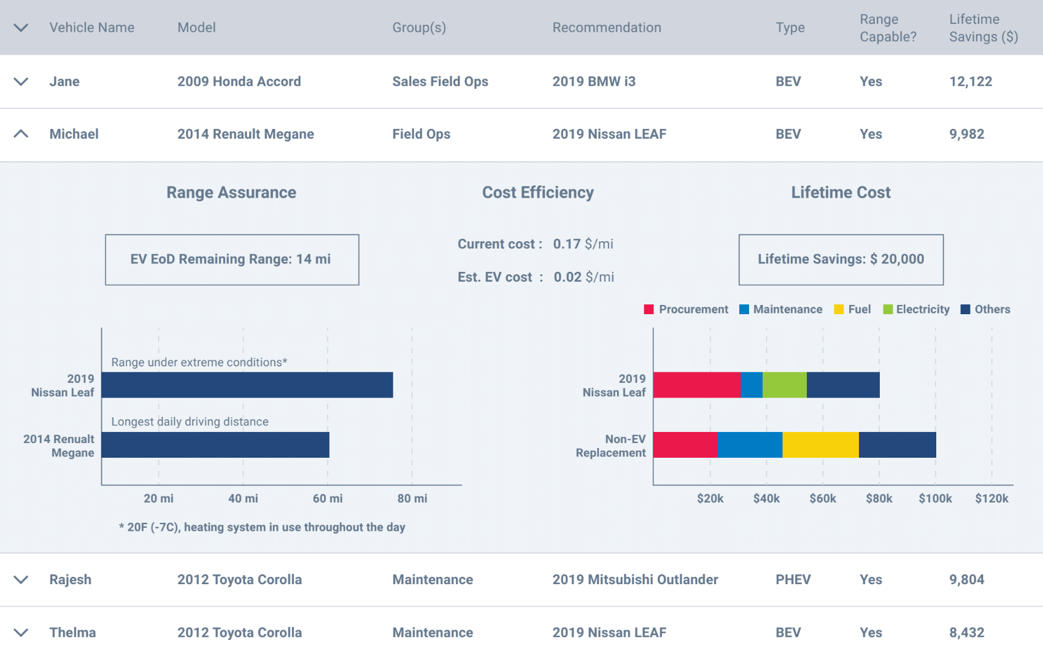Expand Jane's vehicle row details
This screenshot has width=1043, height=648.
(21, 82)
